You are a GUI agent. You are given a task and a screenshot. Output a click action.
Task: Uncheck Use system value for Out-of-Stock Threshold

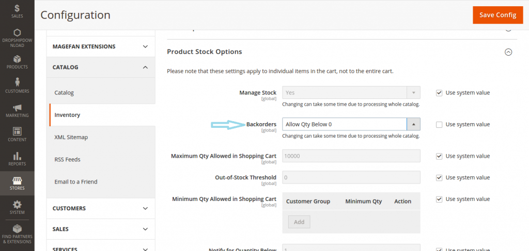(439, 178)
